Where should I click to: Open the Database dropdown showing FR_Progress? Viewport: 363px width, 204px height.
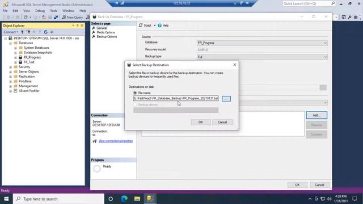(x=262, y=43)
